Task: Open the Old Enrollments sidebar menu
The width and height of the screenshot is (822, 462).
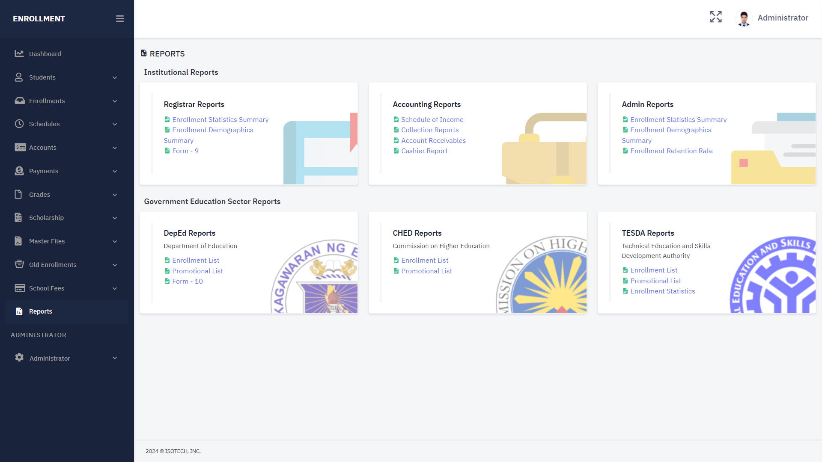Action: 53,265
